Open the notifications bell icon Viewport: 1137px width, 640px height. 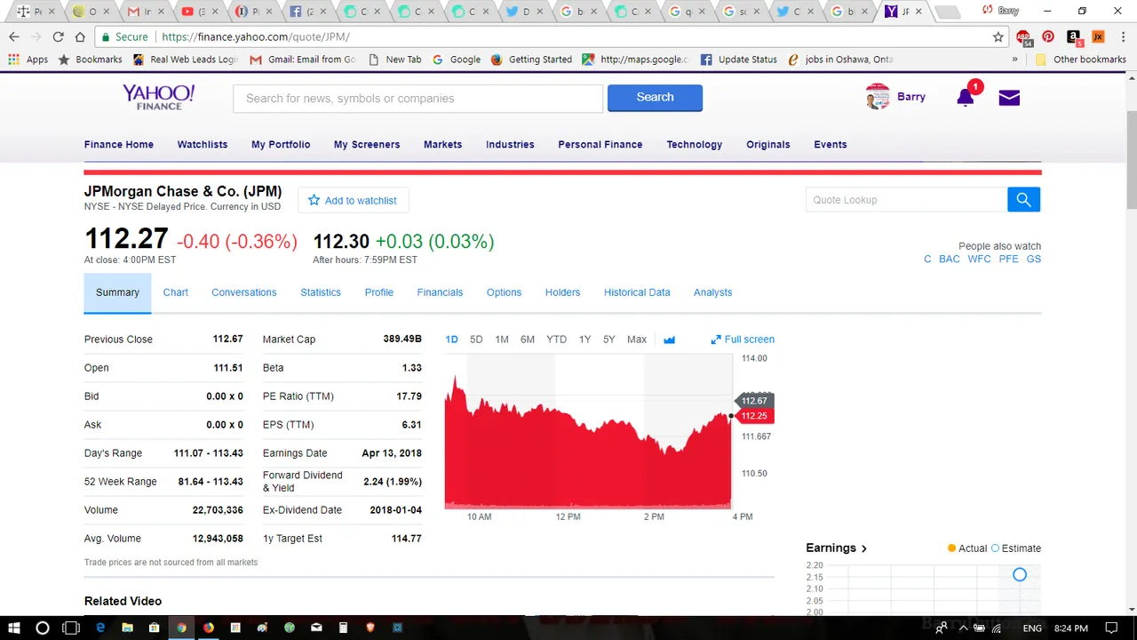pos(966,97)
